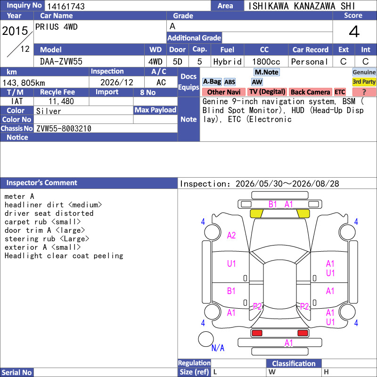Screen dimensions: 377x377
Task: Toggle the Genuine navigation label
Action: [364, 72]
